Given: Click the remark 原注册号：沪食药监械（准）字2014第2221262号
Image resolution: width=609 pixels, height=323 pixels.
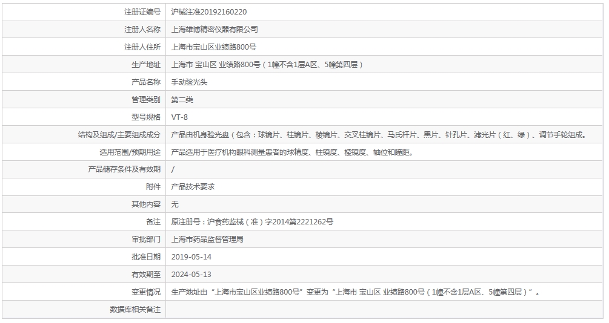Looking at the screenshot, I should (252, 222).
